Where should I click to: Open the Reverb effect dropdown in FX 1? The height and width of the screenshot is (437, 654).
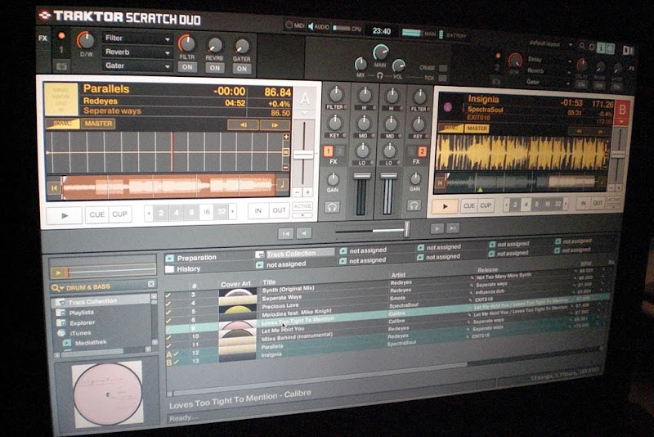(x=137, y=52)
